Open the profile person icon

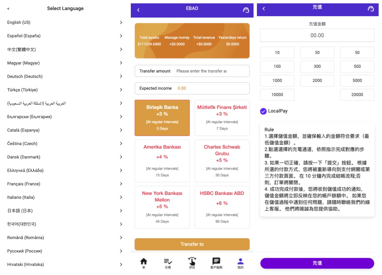point(240,262)
